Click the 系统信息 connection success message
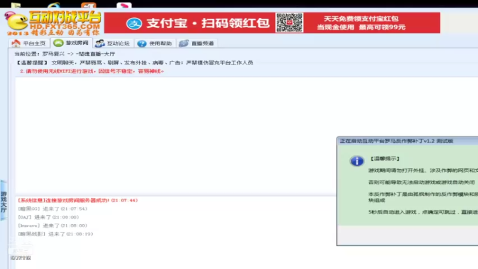 tap(78, 200)
